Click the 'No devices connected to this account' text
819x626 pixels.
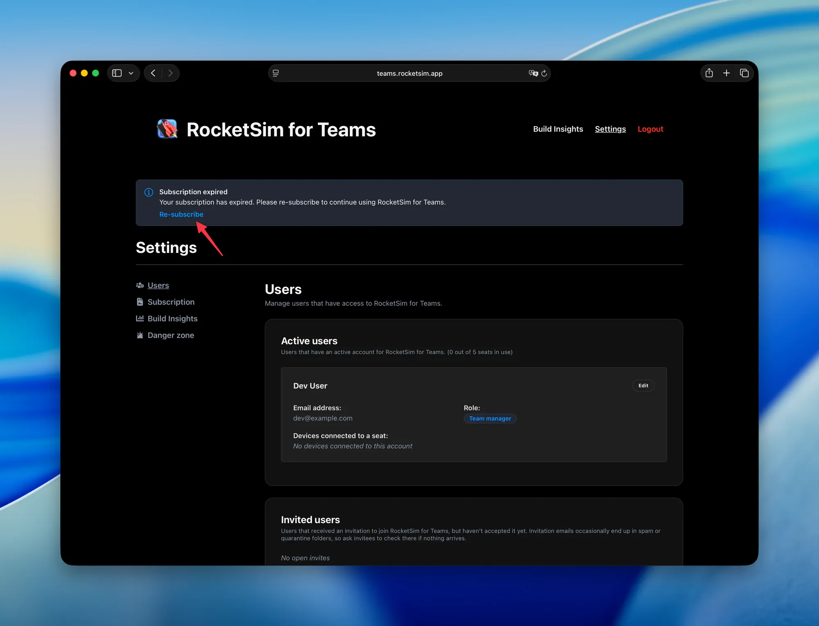[x=353, y=446]
